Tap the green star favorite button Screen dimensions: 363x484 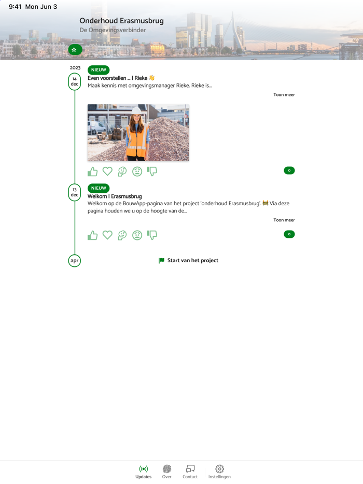pyautogui.click(x=75, y=50)
